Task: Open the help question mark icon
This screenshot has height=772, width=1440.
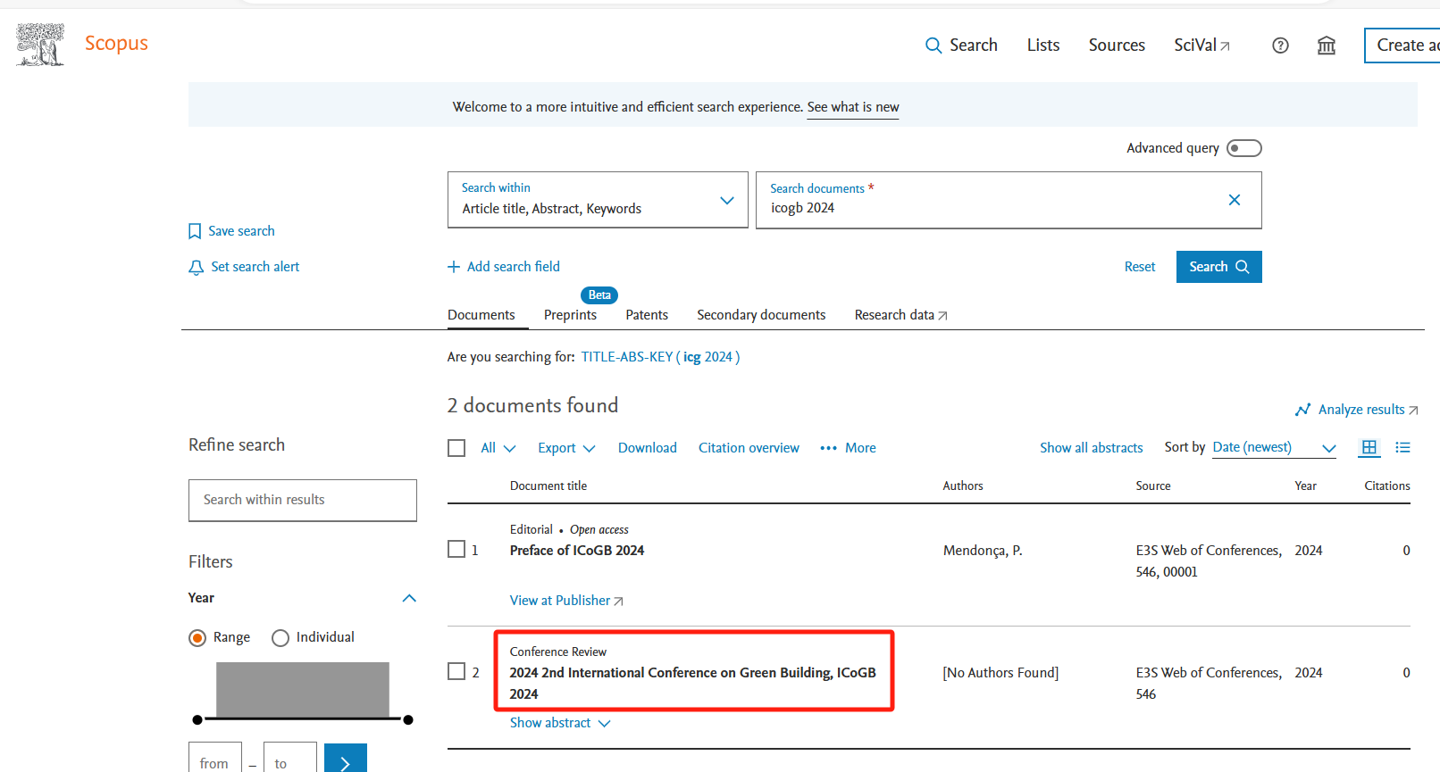Action: click(1280, 46)
